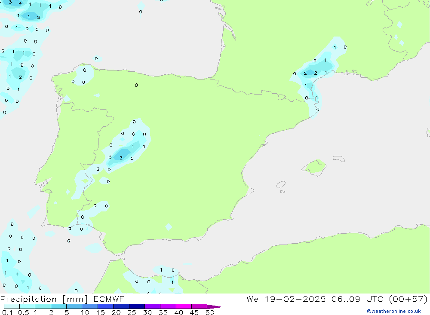This screenshot has height=315, width=430.
Task: Click the legend label '0.5'
Action: click(x=23, y=312)
